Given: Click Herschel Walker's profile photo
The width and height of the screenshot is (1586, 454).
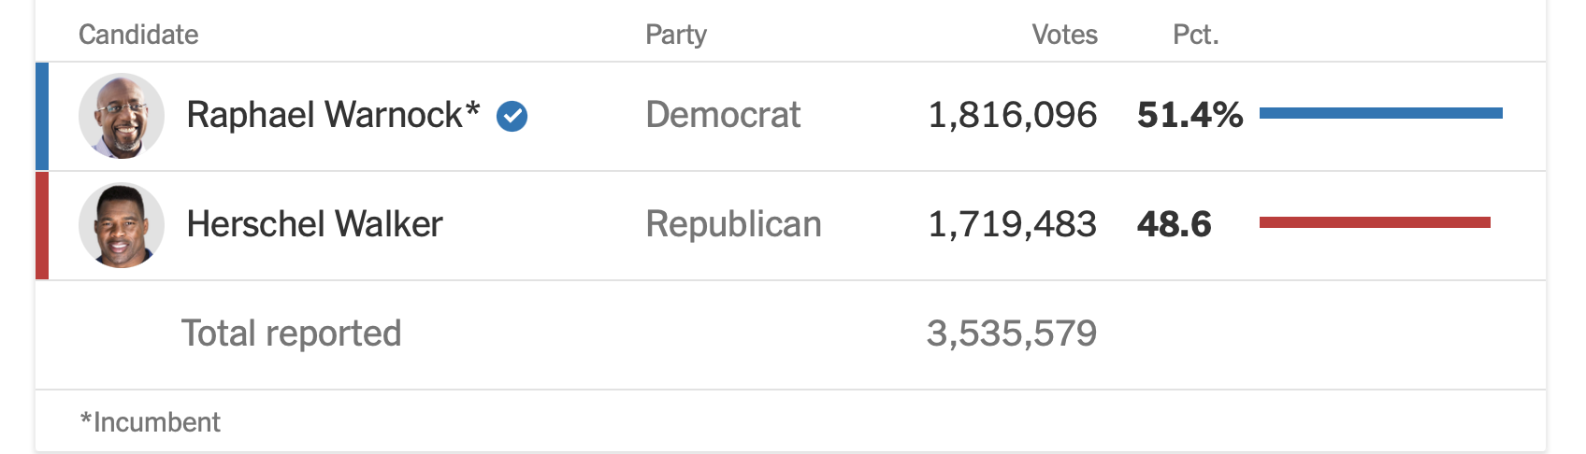Looking at the screenshot, I should (122, 225).
